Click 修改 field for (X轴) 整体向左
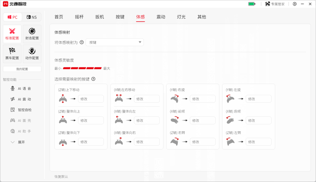Image resolution: width=316 pixels, height=182 pixels. coord(147,120)
